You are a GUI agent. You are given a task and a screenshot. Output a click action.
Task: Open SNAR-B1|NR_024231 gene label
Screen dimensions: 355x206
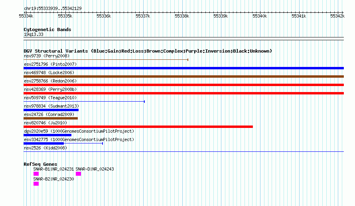53,169
